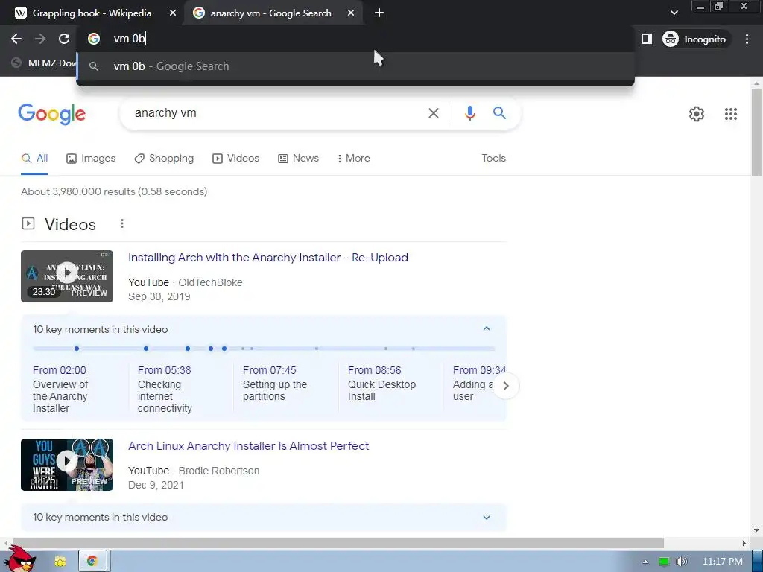Switch to the Grappling hook Wikipedia tab

pos(91,13)
